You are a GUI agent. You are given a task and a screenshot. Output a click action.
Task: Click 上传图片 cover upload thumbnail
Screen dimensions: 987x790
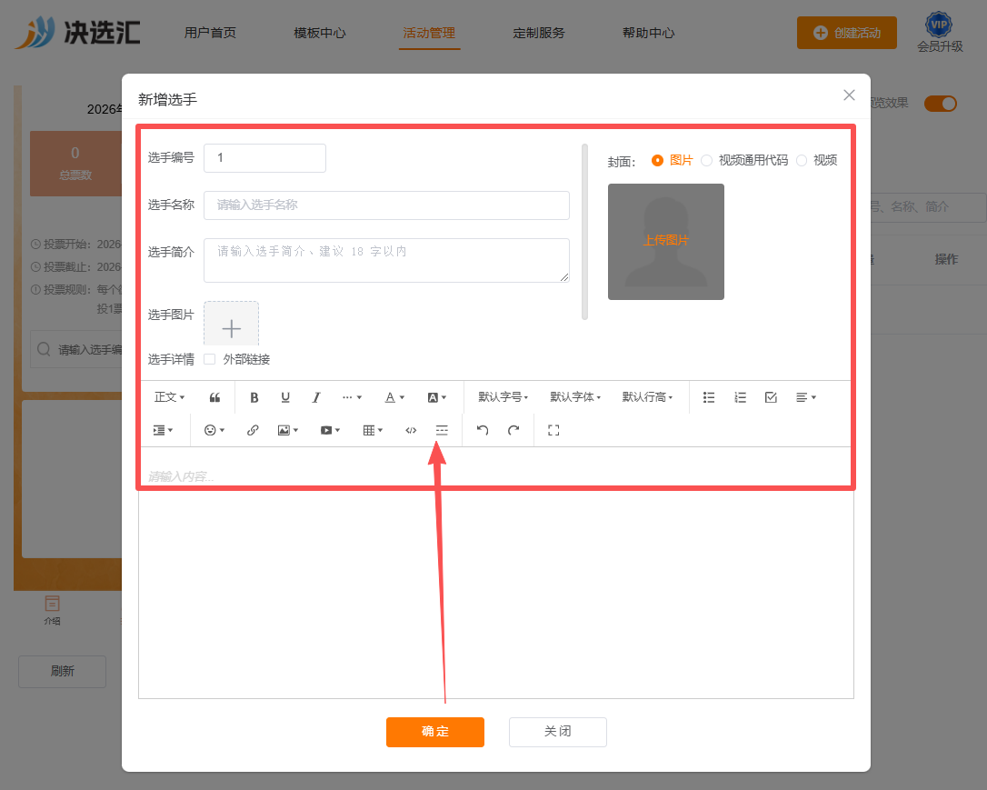pyautogui.click(x=666, y=242)
